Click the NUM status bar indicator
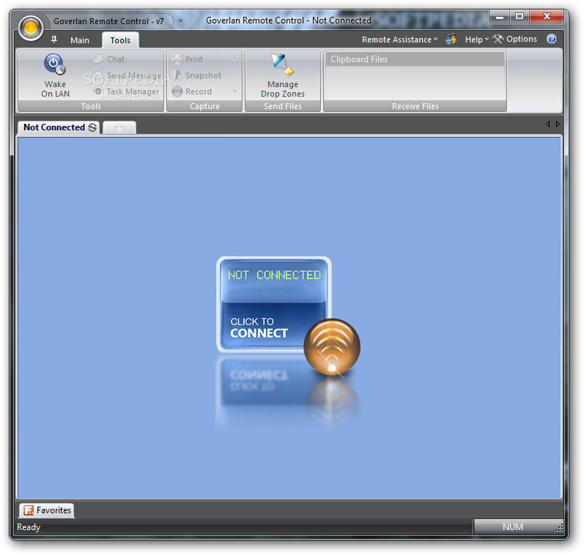The image size is (584, 555). pos(513,527)
